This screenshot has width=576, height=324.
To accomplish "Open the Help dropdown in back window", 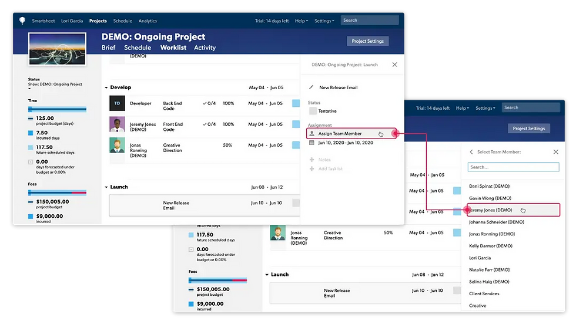I will [x=463, y=108].
